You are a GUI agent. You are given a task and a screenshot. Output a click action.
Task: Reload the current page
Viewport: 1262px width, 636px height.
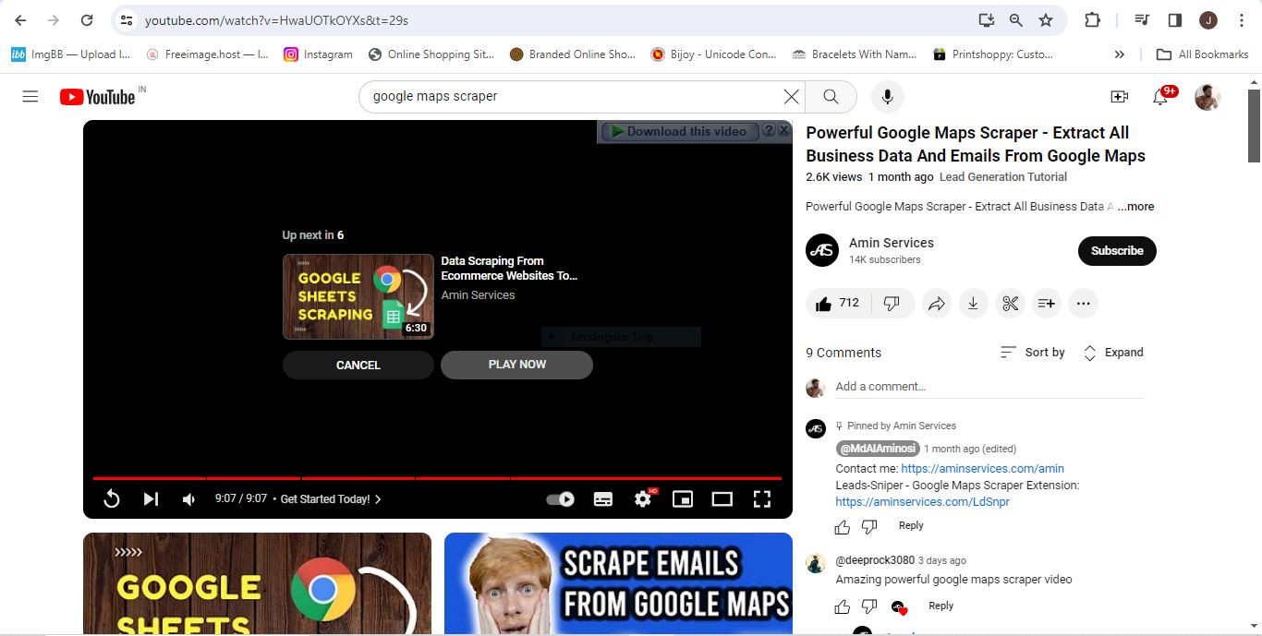(87, 19)
